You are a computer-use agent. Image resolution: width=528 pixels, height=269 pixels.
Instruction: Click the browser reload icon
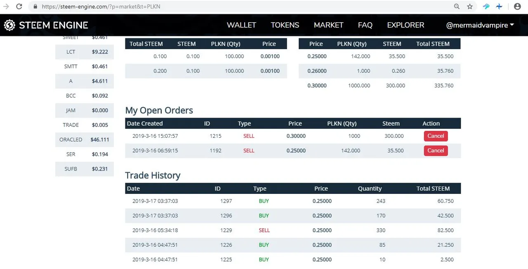tap(19, 7)
